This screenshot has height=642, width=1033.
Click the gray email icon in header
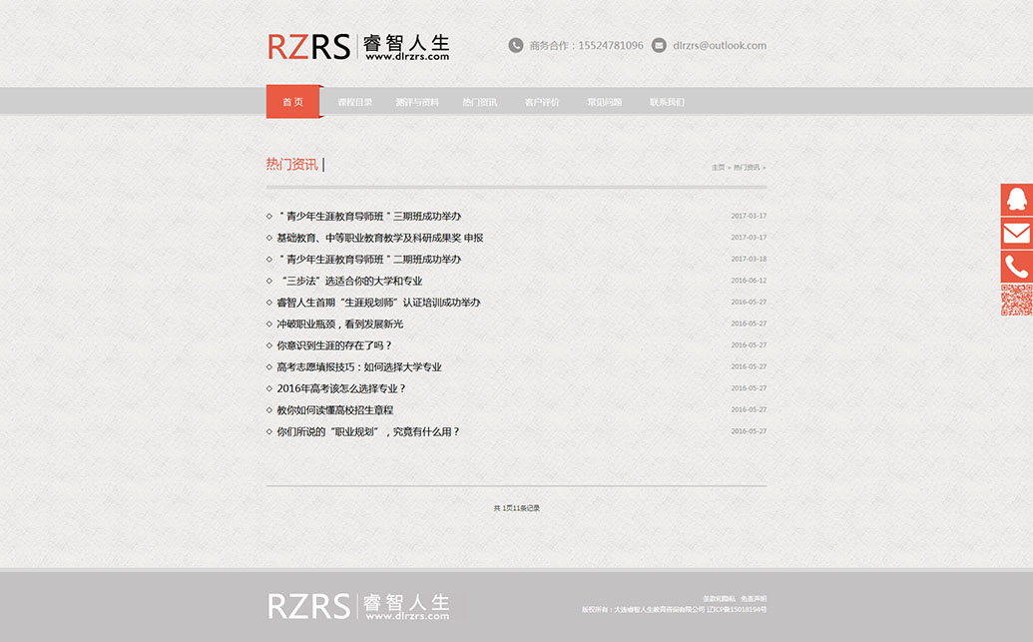pos(659,45)
